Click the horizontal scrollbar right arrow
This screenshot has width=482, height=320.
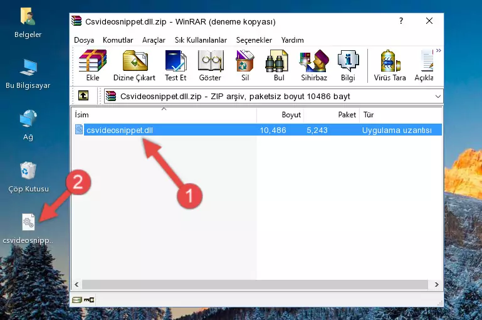pyautogui.click(x=436, y=285)
